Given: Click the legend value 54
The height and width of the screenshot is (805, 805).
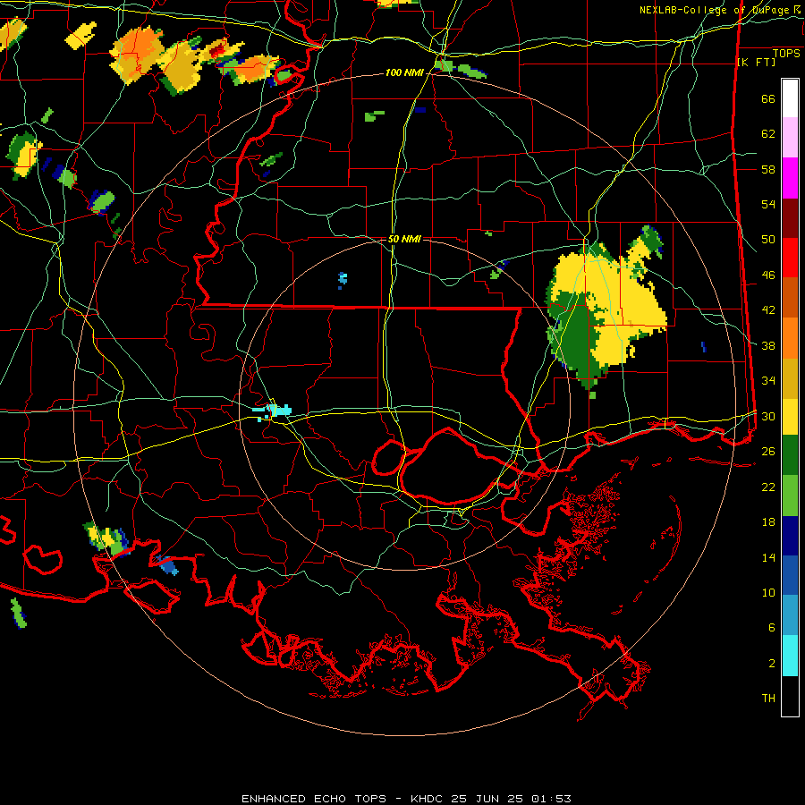Looking at the screenshot, I should (768, 204).
